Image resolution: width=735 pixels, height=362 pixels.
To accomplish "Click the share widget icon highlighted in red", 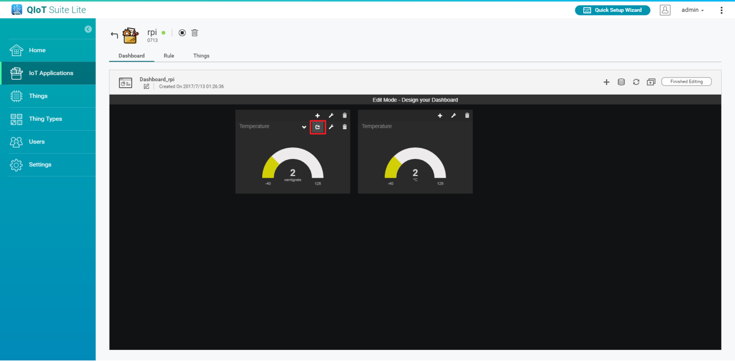I will 318,127.
